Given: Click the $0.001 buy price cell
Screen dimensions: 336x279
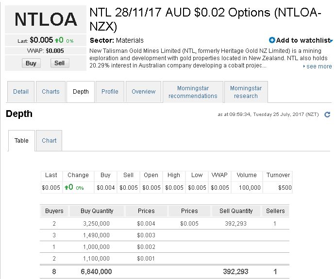Looking at the screenshot, I should [x=146, y=259].
